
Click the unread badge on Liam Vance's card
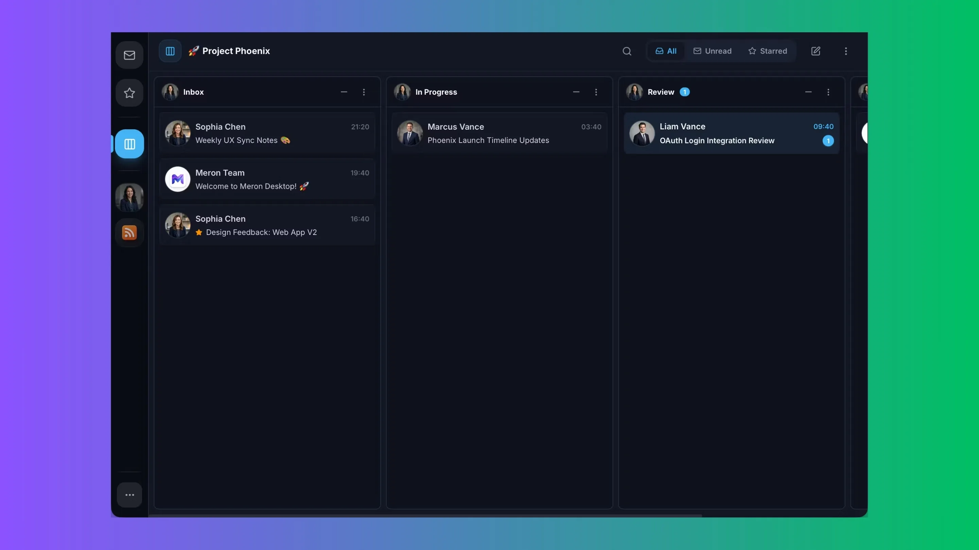click(x=828, y=141)
